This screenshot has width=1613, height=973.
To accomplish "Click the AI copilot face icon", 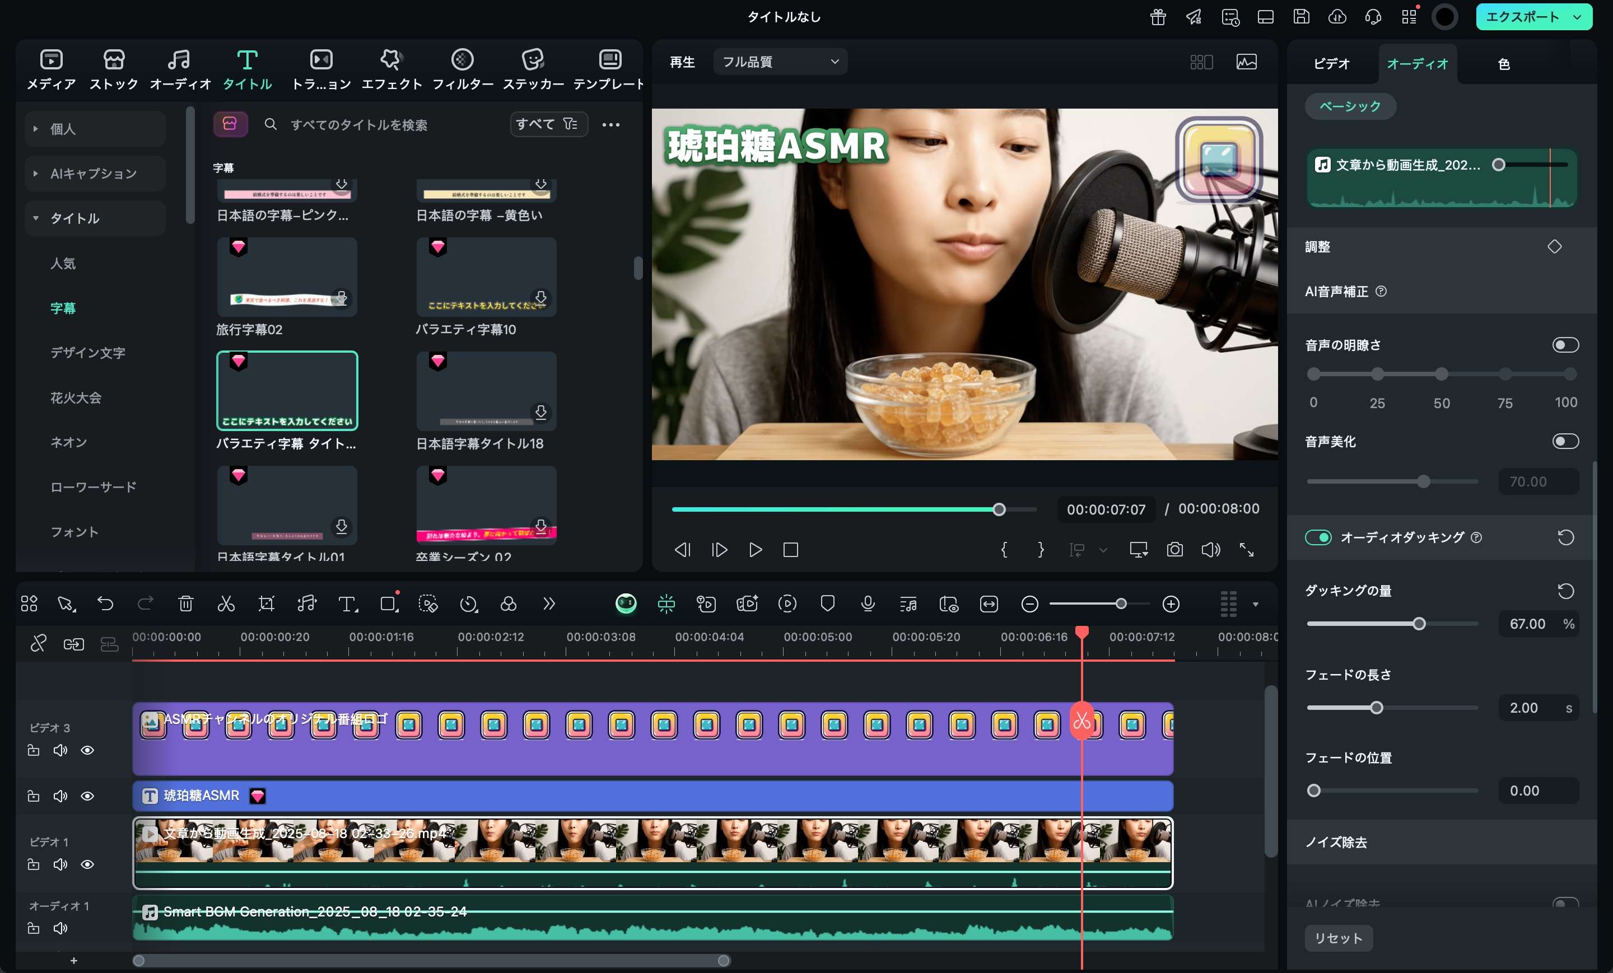I will (x=626, y=604).
